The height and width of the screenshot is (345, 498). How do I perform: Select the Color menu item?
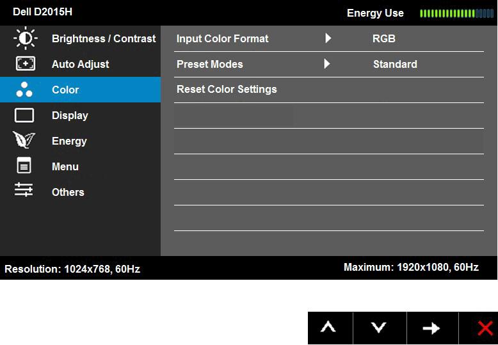pos(81,90)
